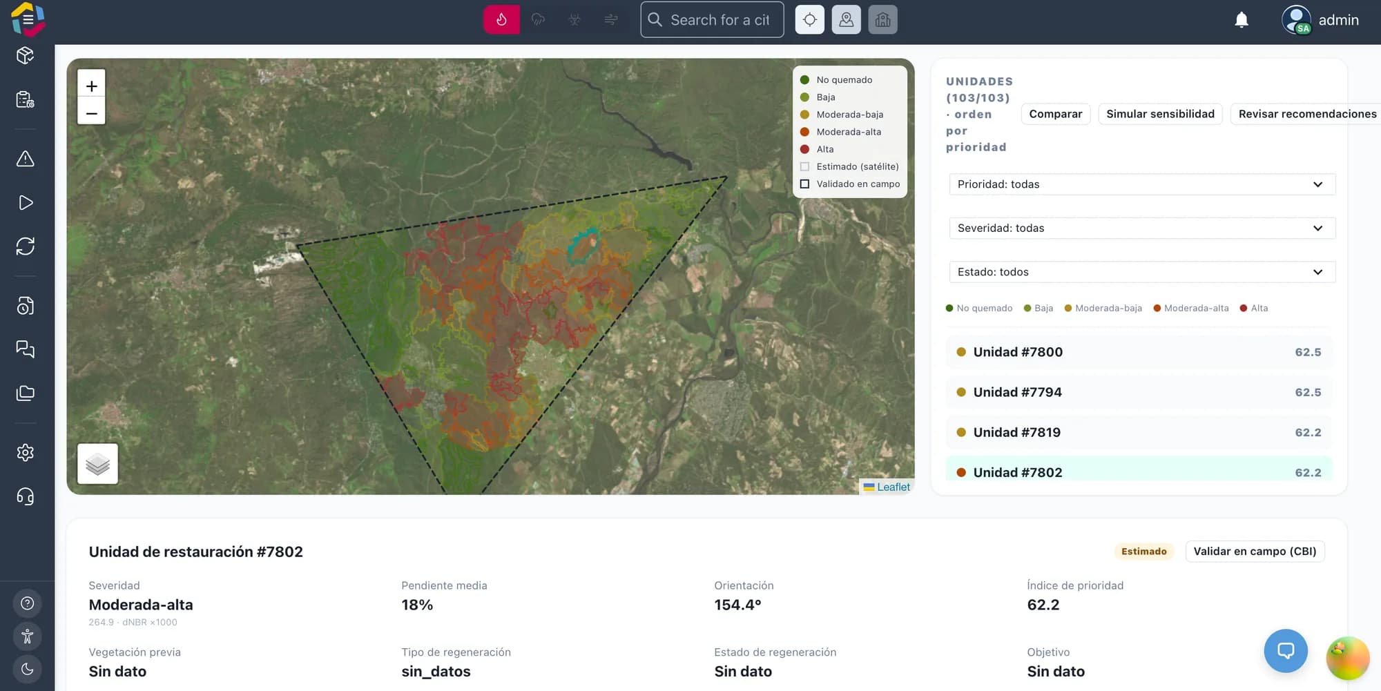Viewport: 1381px width, 691px height.
Task: Open the folders icon in the sidebar
Action: 26,393
